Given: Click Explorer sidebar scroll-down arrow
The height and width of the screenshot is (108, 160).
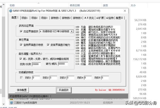Looking at the screenshot, I should [x=3, y=104].
